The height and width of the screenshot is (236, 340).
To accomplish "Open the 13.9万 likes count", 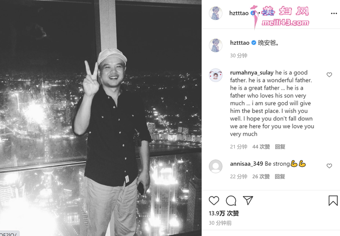I will (223, 213).
